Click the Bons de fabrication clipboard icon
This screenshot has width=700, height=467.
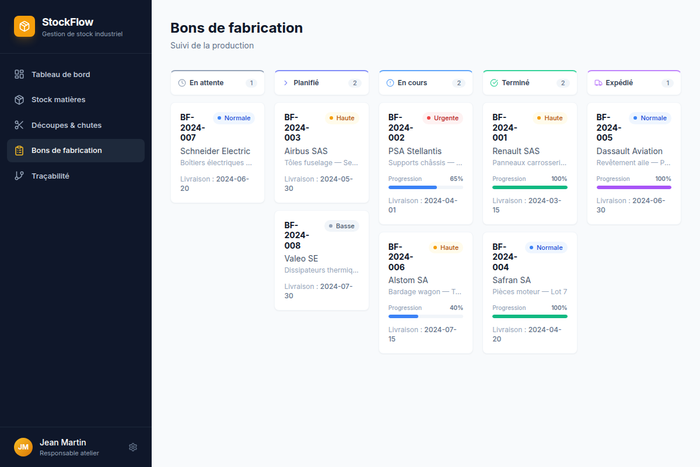[19, 151]
